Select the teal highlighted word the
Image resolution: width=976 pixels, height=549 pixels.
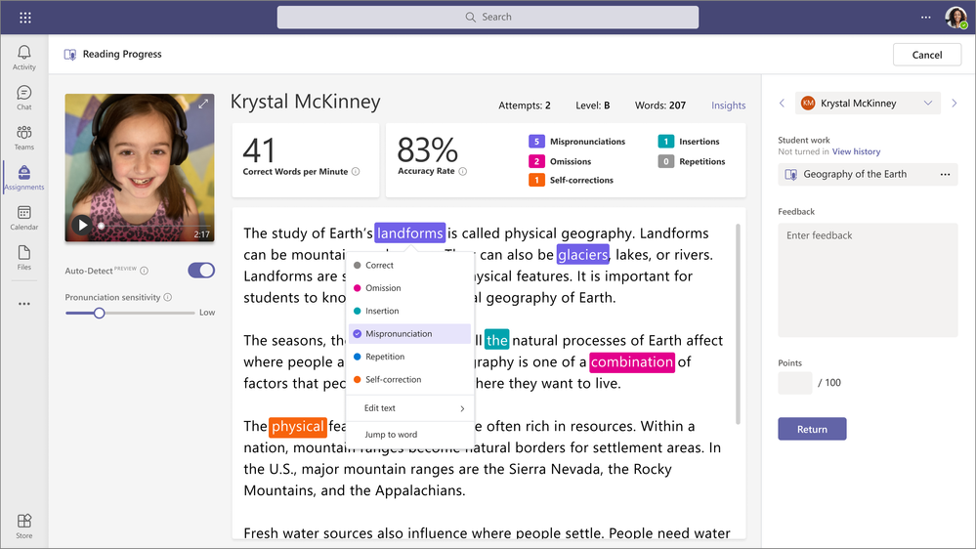[x=496, y=341]
